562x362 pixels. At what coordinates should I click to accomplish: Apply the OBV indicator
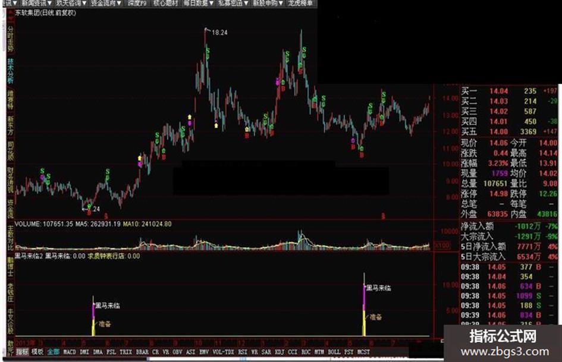177,352
